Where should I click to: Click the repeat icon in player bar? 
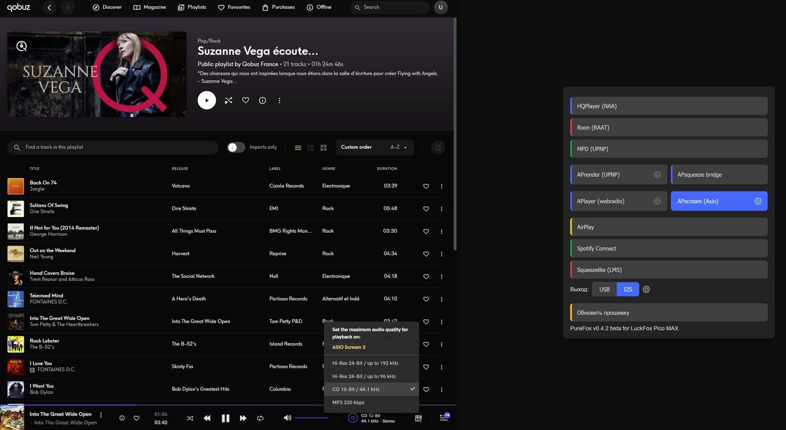tap(260, 418)
